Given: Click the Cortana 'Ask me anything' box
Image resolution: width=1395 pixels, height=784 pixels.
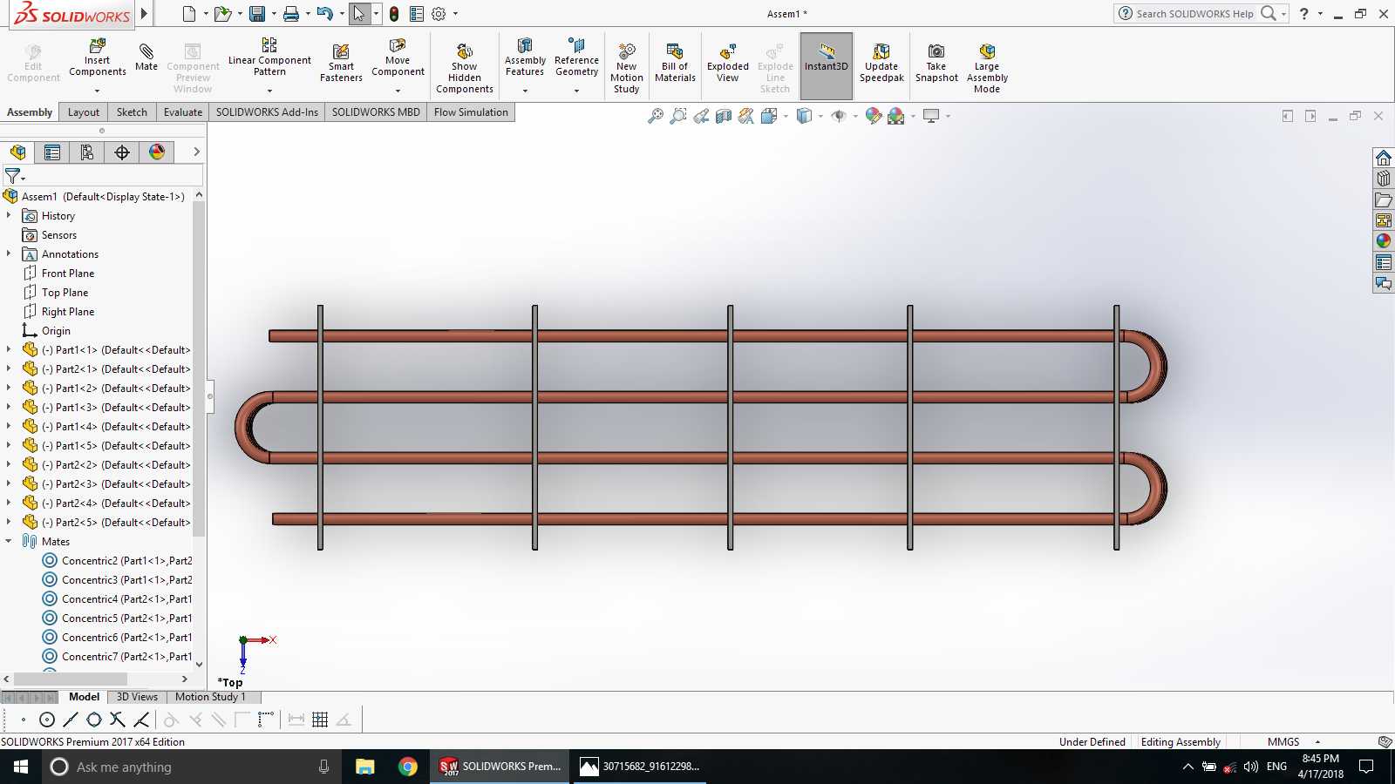Looking at the screenshot, I should [192, 767].
